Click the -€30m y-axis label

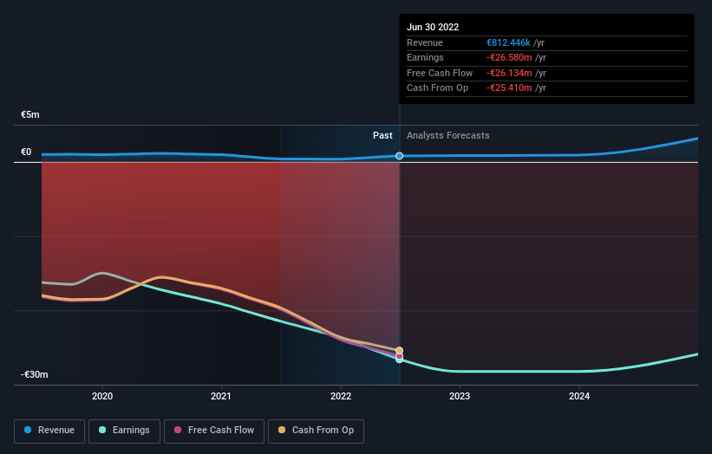tap(34, 374)
